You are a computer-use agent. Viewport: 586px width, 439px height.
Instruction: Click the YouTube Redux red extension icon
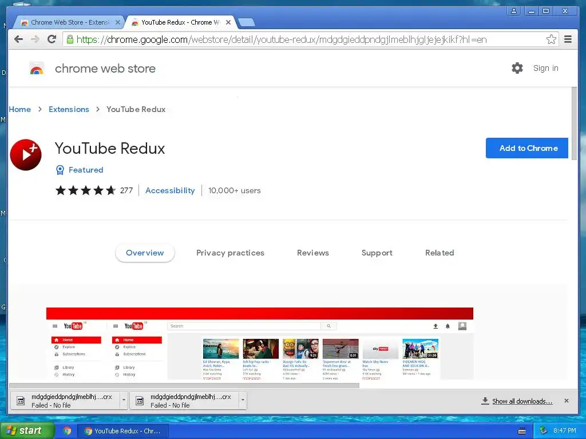(x=26, y=155)
